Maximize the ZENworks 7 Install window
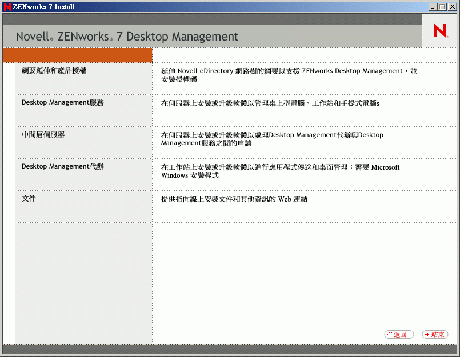Image resolution: width=460 pixels, height=357 pixels. click(441, 6)
